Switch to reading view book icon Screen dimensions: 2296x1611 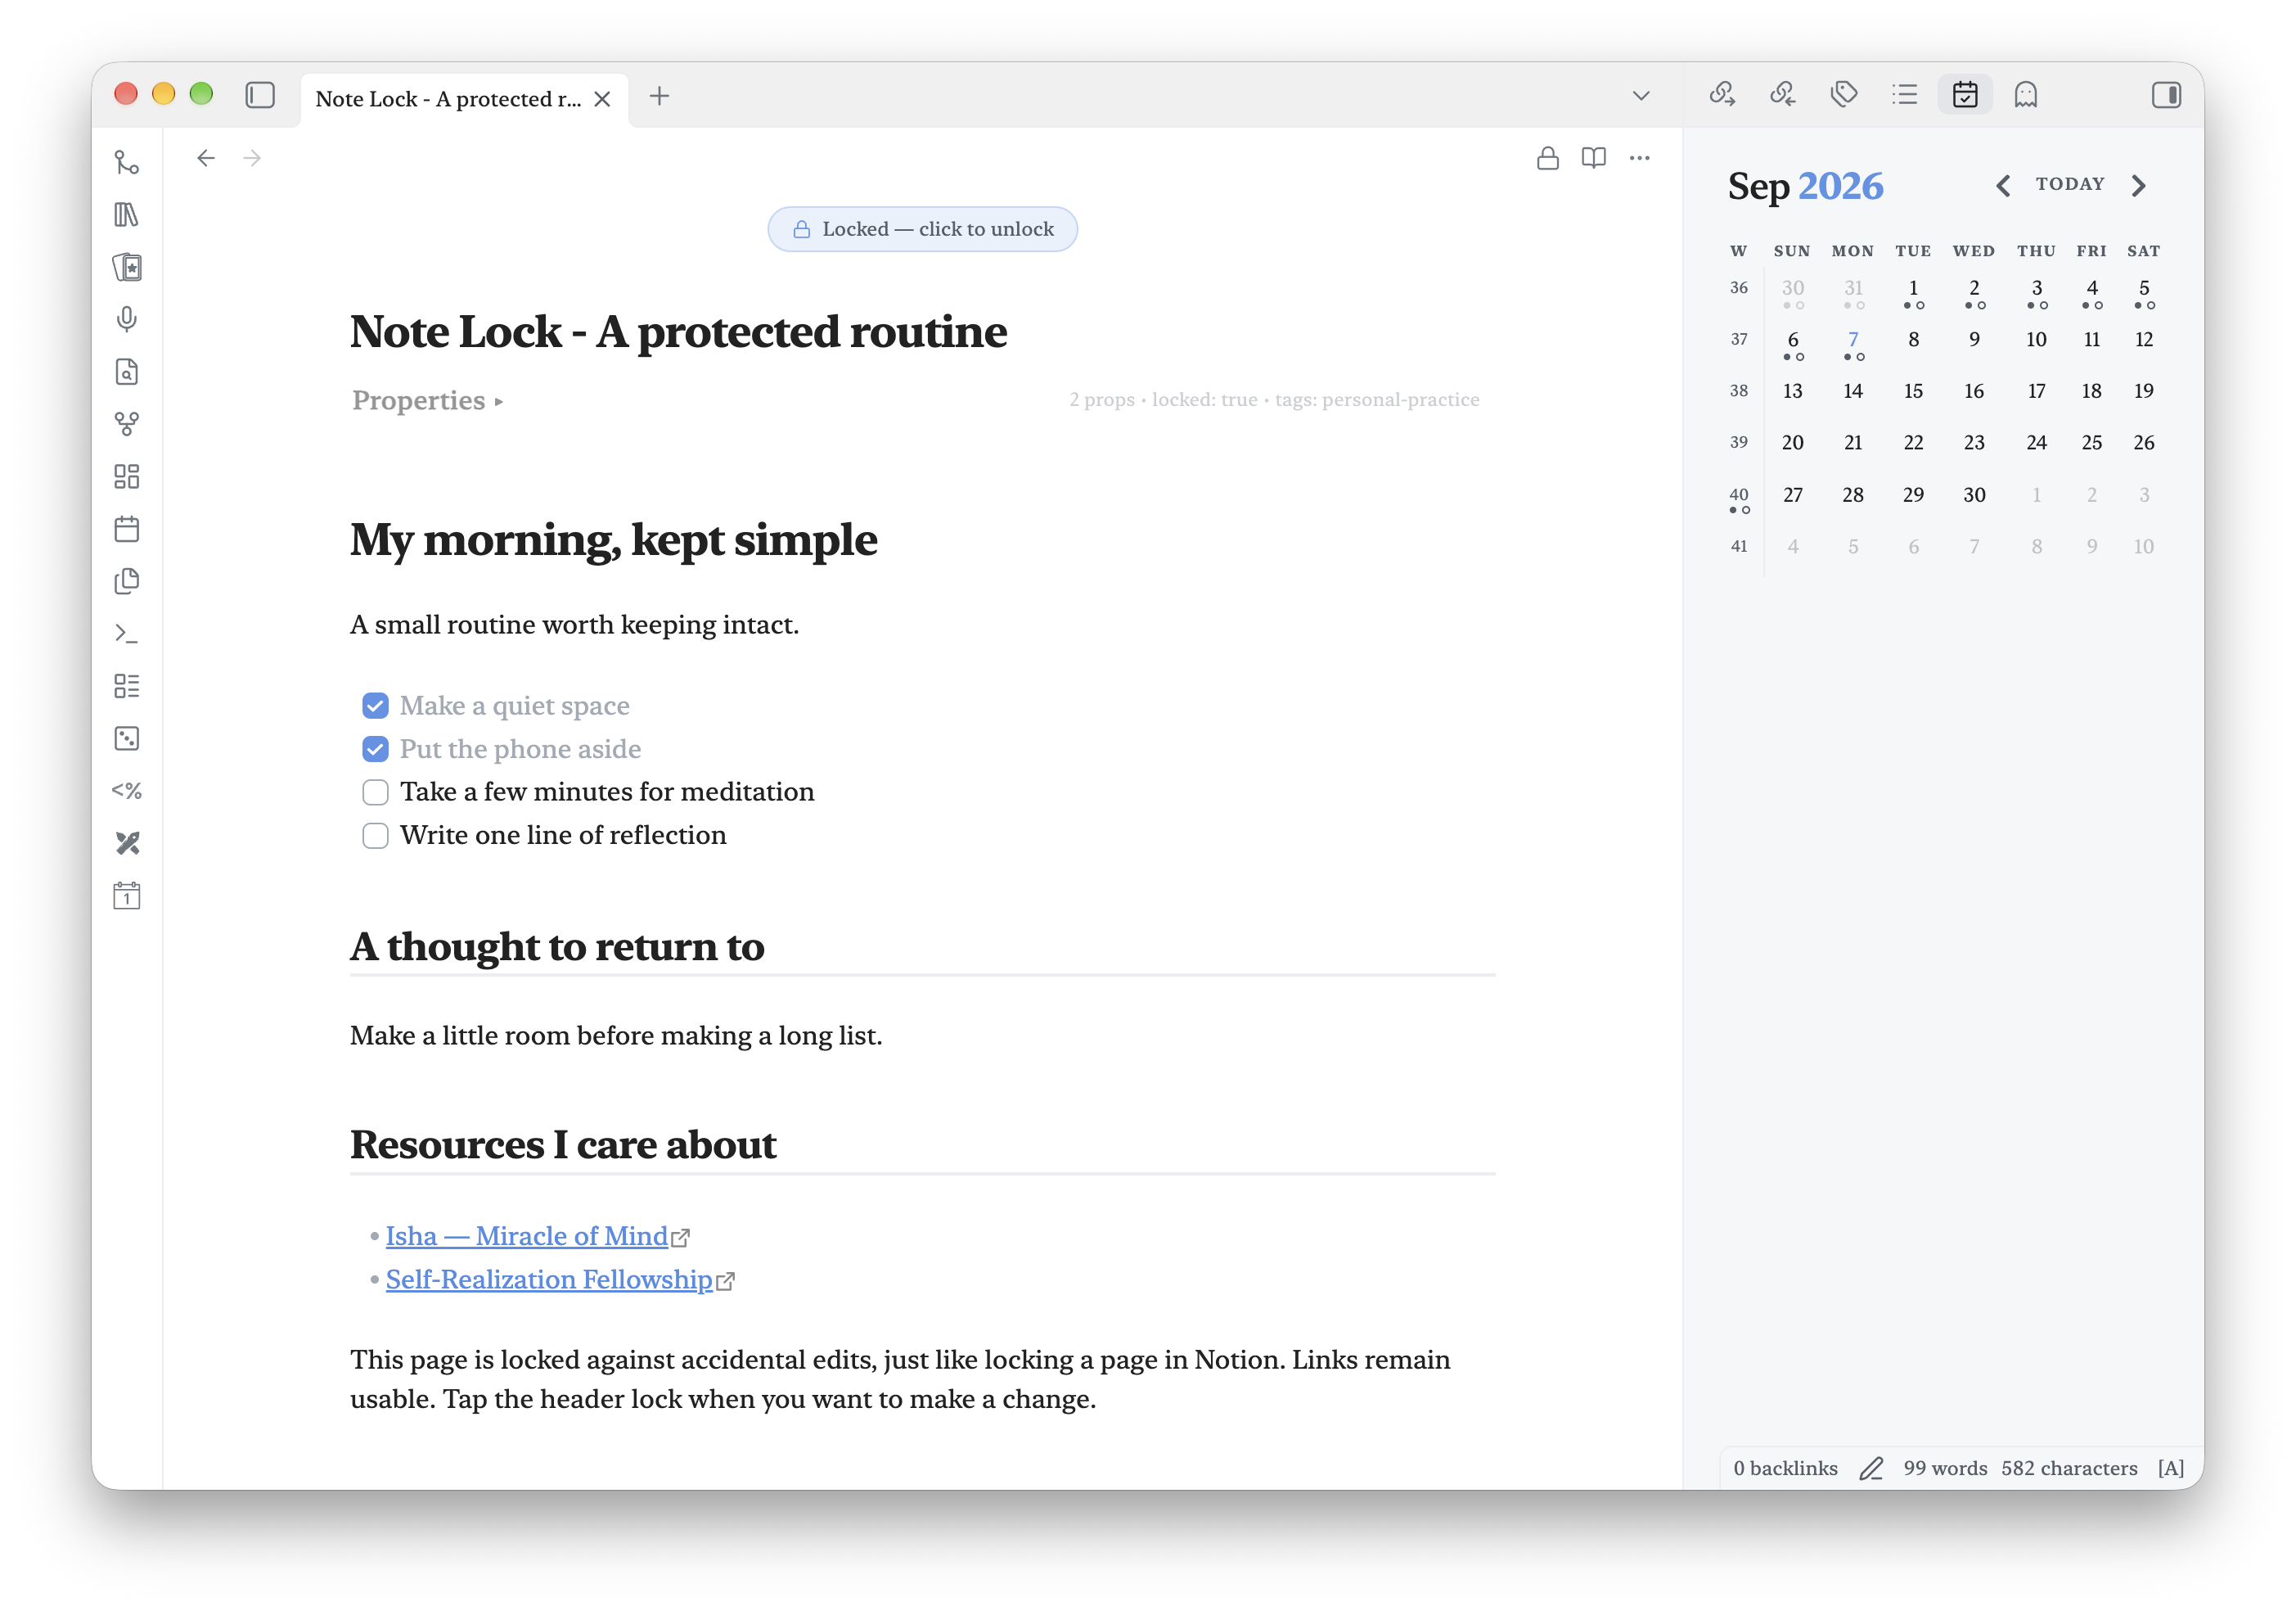point(1593,158)
